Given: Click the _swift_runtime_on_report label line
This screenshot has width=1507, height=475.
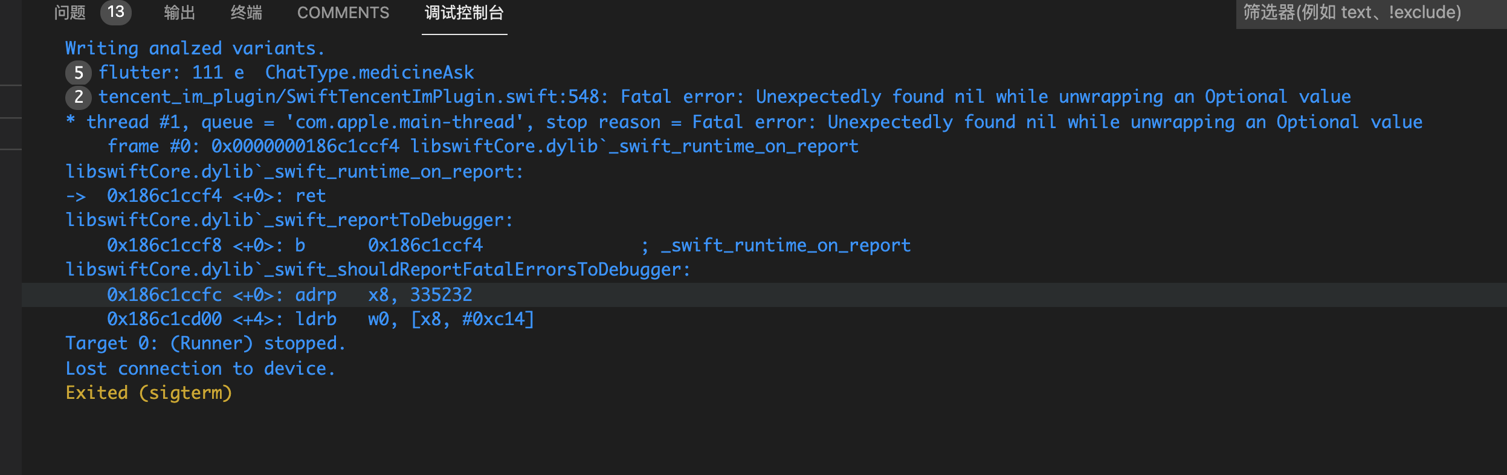Looking at the screenshot, I should tap(294, 171).
